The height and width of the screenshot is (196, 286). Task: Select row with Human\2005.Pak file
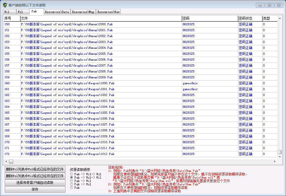pyautogui.click(x=140, y=54)
